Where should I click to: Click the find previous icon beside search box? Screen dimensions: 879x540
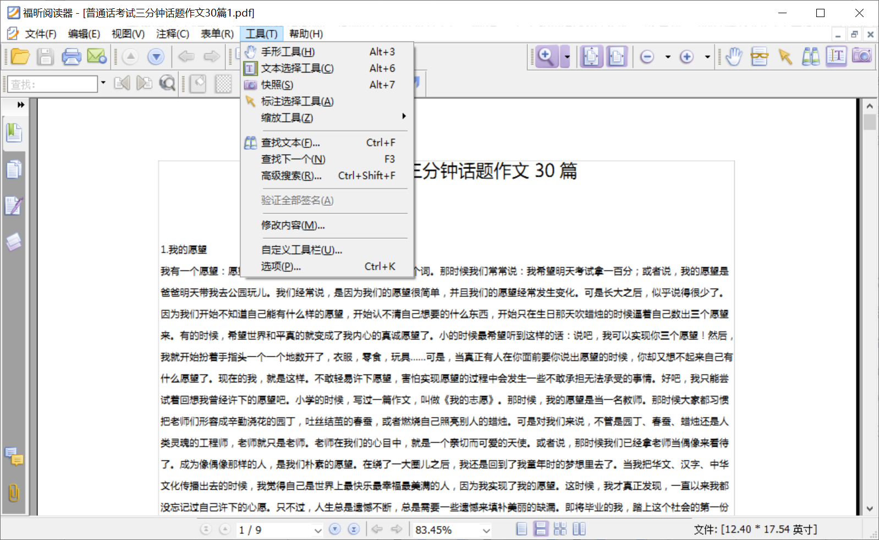click(x=122, y=83)
